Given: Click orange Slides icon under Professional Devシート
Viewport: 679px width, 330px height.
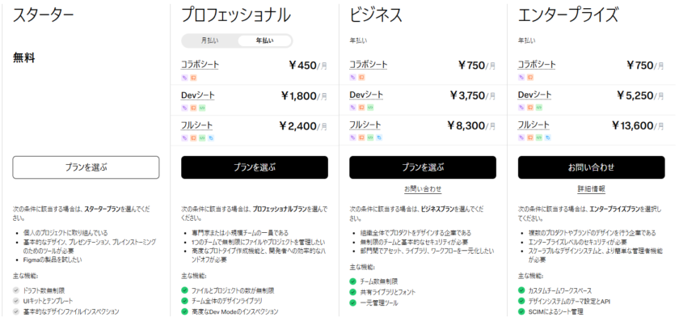Looking at the screenshot, I should [192, 108].
